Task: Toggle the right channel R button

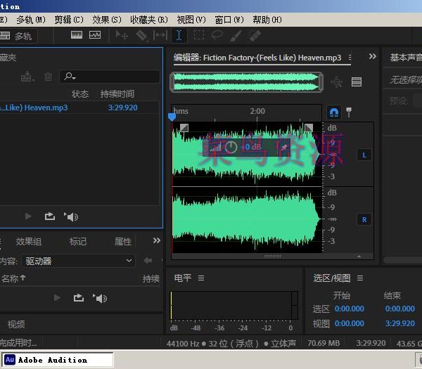Action: pos(364,219)
